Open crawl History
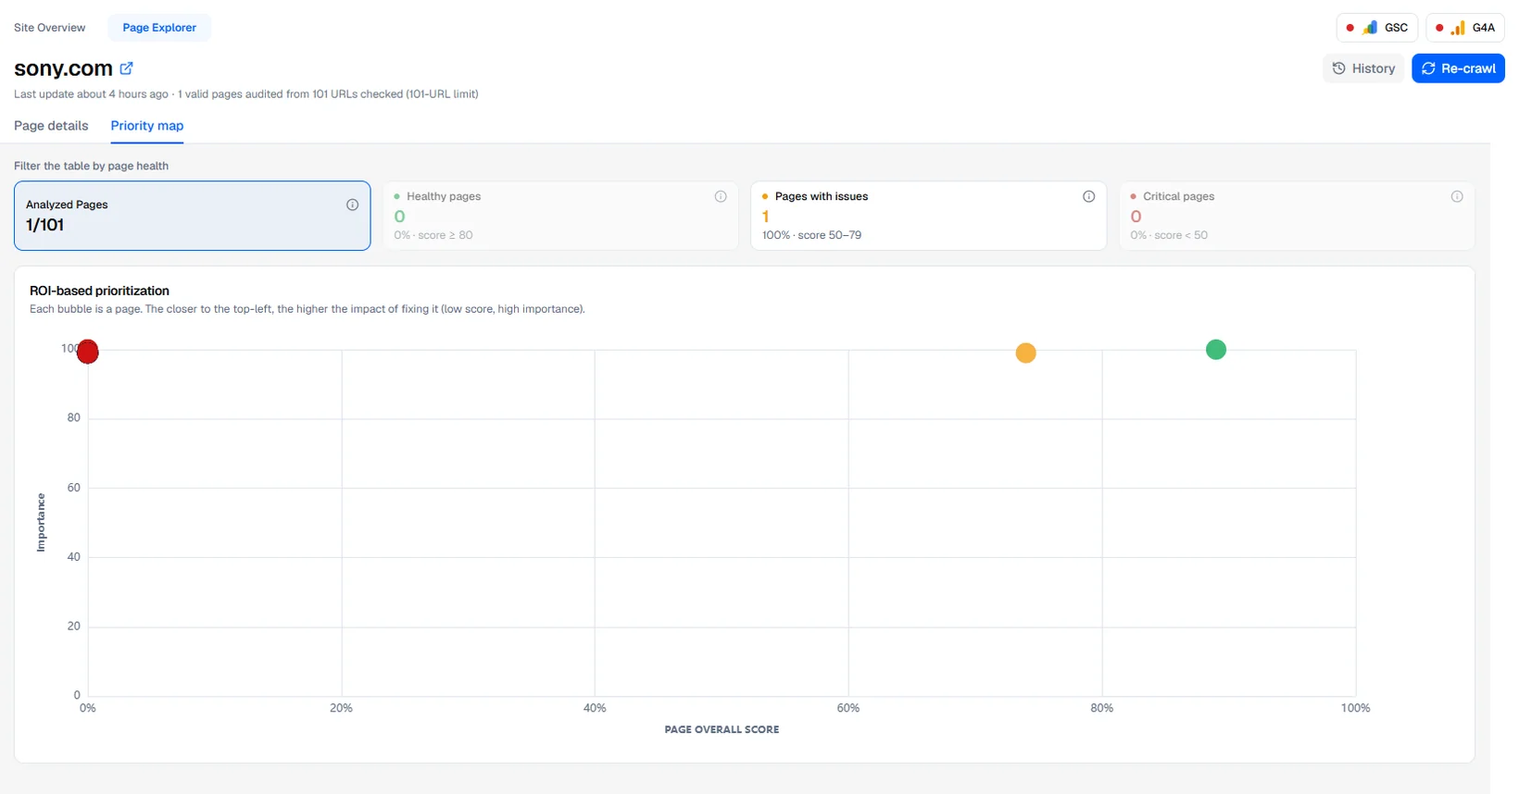The width and height of the screenshot is (1519, 794). [x=1363, y=68]
